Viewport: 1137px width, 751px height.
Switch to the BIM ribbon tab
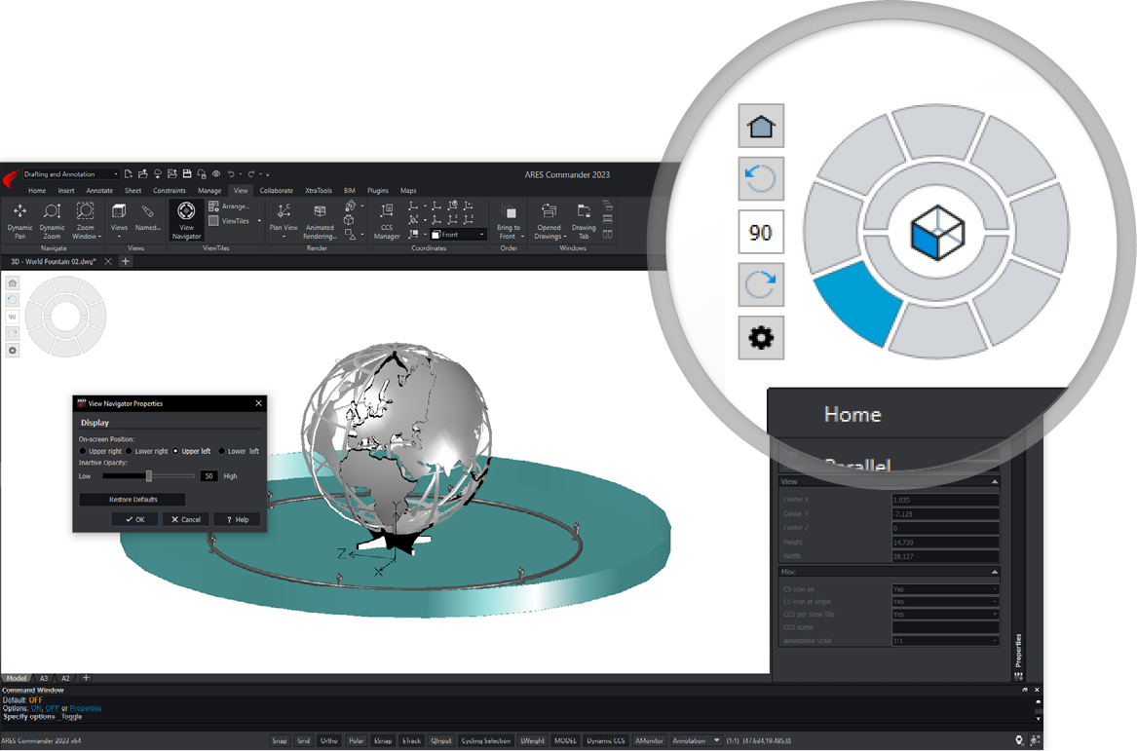pyautogui.click(x=350, y=191)
